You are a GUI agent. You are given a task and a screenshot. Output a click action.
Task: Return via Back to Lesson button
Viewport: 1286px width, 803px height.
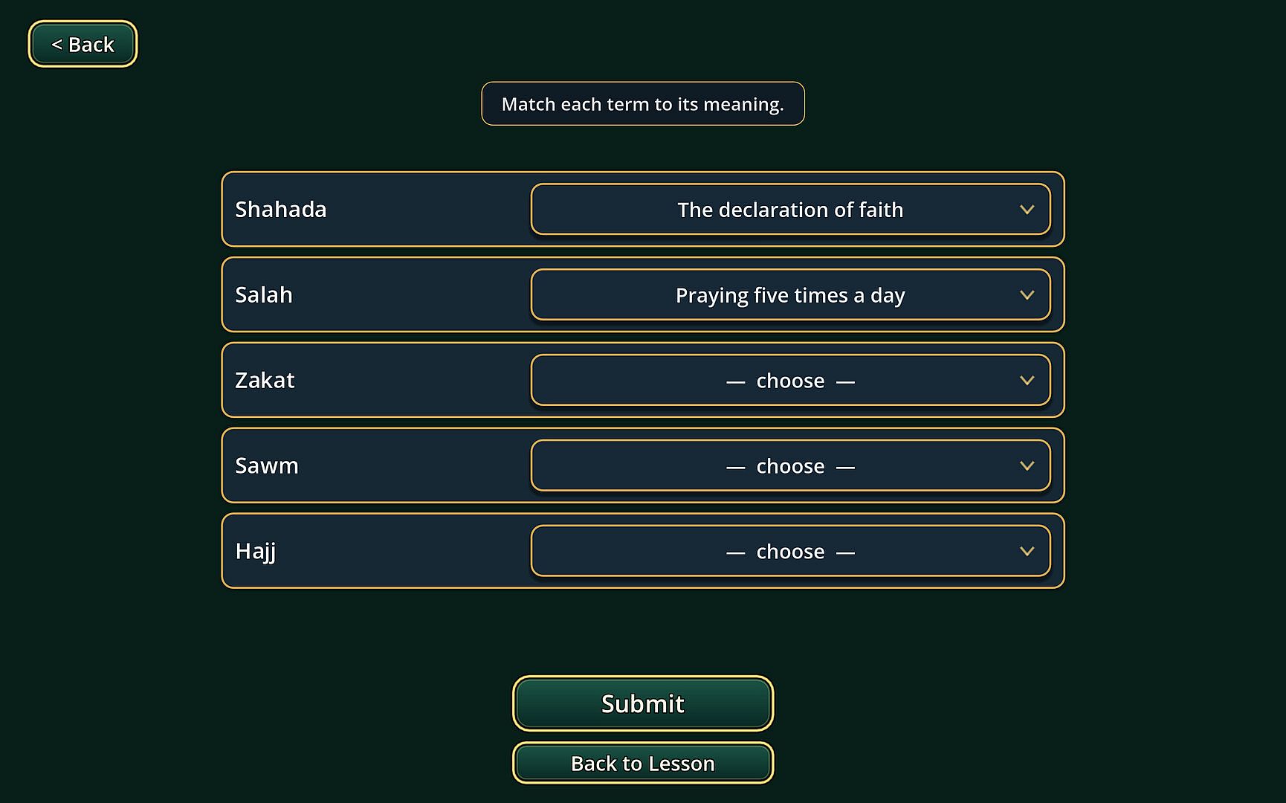tap(643, 763)
